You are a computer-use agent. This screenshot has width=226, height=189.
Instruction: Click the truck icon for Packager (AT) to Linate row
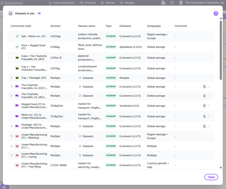[17, 126]
